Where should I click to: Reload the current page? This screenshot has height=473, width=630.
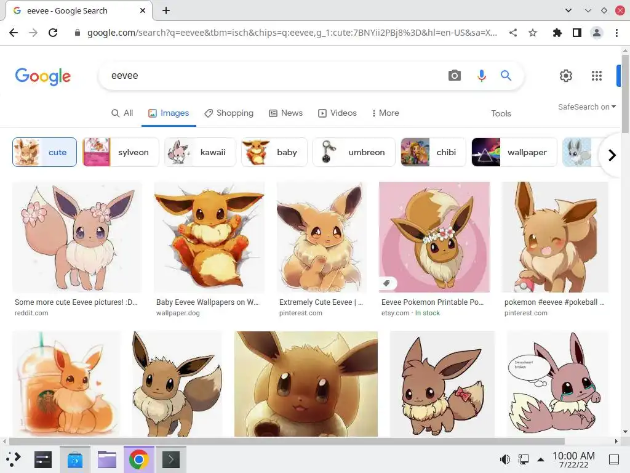(x=53, y=33)
